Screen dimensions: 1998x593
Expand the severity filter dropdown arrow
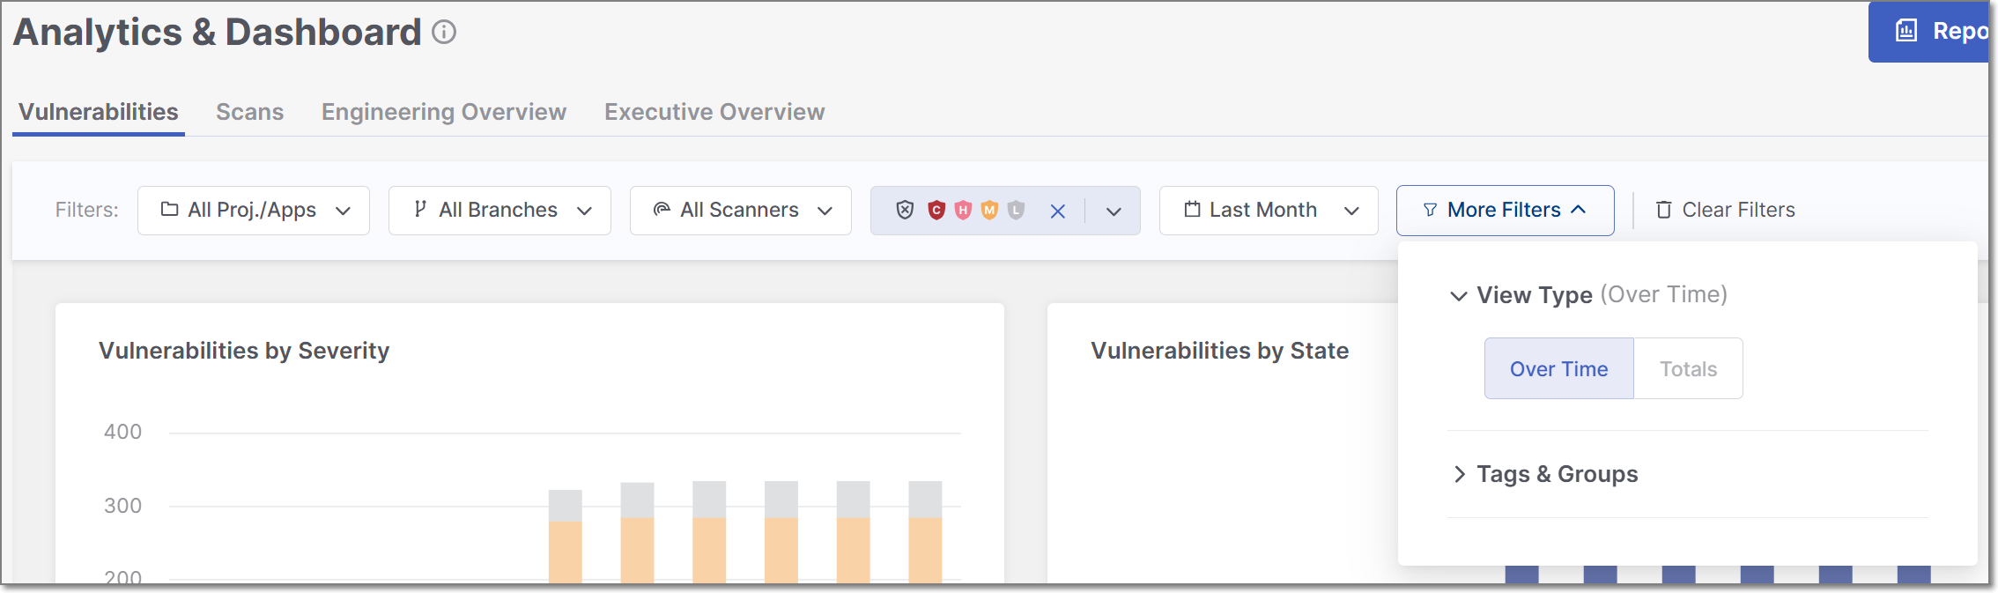(1114, 211)
